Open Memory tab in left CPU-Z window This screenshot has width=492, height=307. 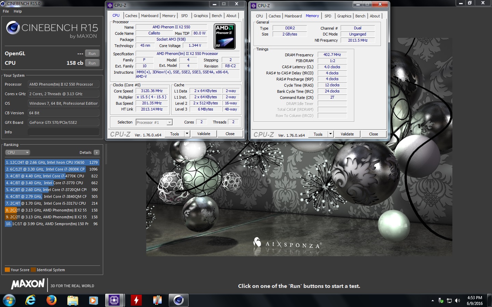point(169,16)
